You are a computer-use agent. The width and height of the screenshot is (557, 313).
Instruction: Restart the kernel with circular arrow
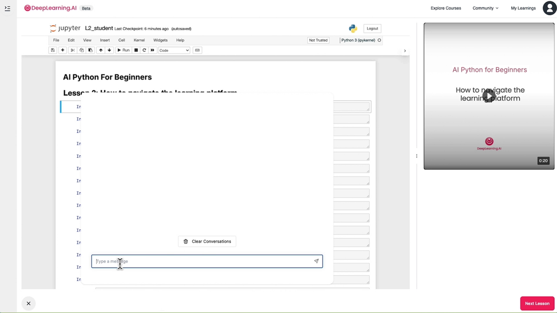point(144,50)
